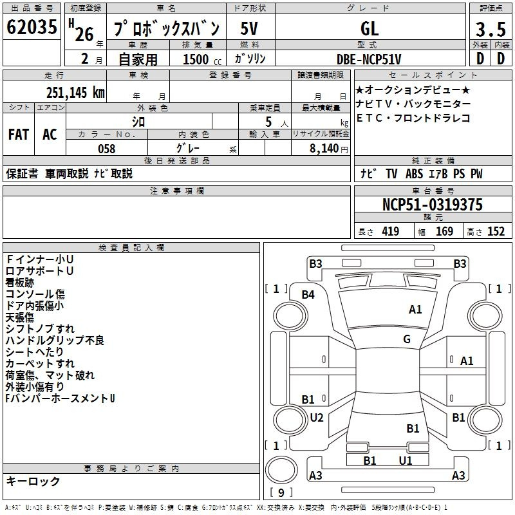
Task: Click the line ETC・フロントドラレコ
Action: [x=413, y=118]
